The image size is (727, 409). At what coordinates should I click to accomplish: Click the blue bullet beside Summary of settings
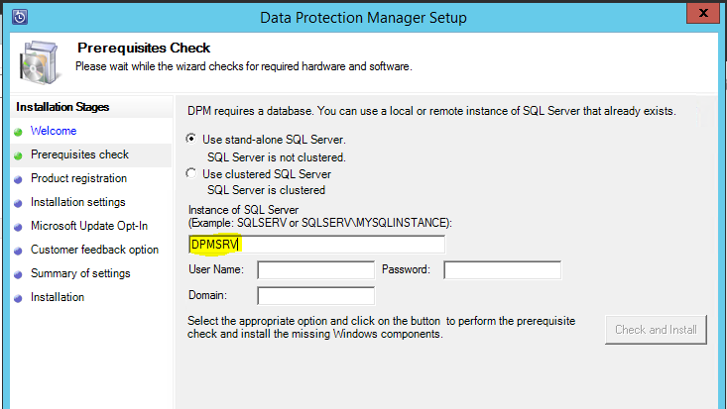pyautogui.click(x=18, y=274)
